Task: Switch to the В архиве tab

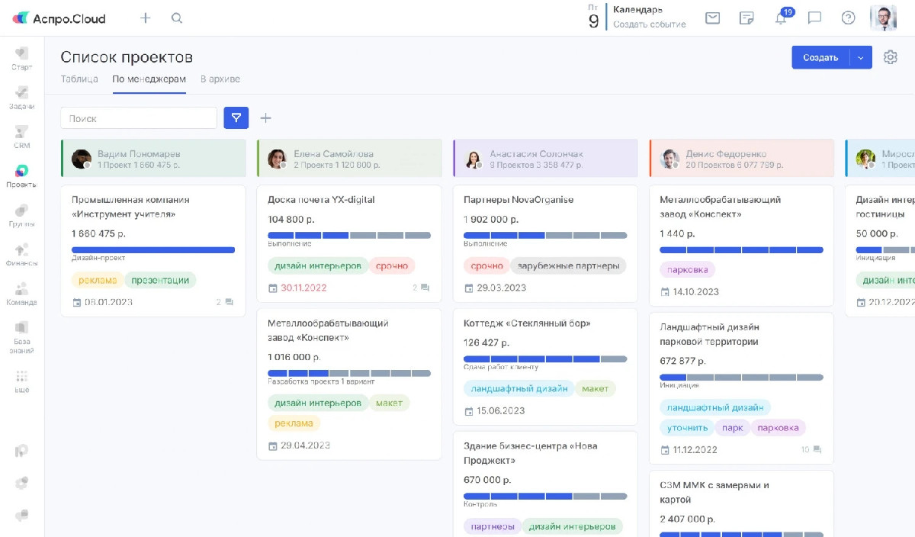Action: coord(220,79)
